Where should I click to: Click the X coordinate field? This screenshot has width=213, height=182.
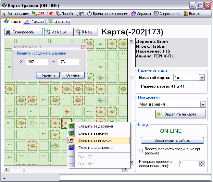pyautogui.click(x=37, y=62)
